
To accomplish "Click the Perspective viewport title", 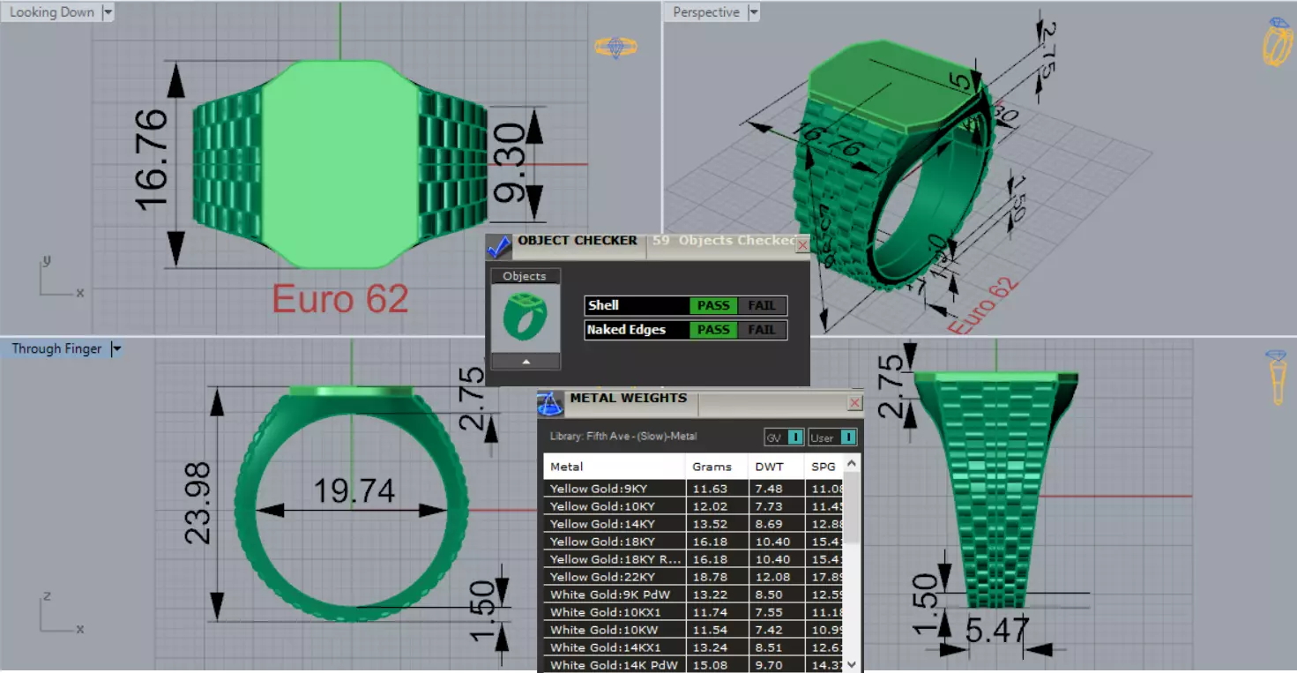I will pyautogui.click(x=706, y=12).
